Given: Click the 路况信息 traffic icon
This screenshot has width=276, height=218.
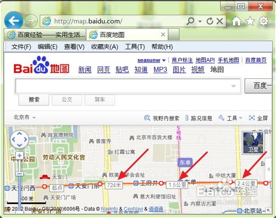Looking at the screenshot, I should click(187, 118).
